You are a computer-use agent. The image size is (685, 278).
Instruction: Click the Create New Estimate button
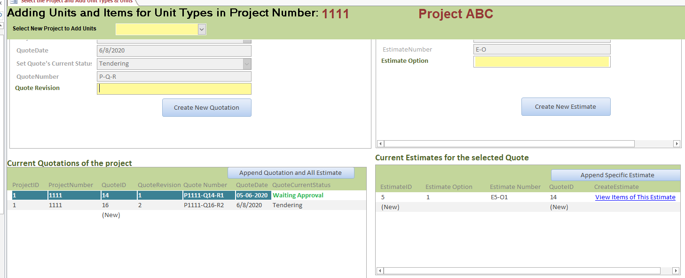pyautogui.click(x=566, y=106)
